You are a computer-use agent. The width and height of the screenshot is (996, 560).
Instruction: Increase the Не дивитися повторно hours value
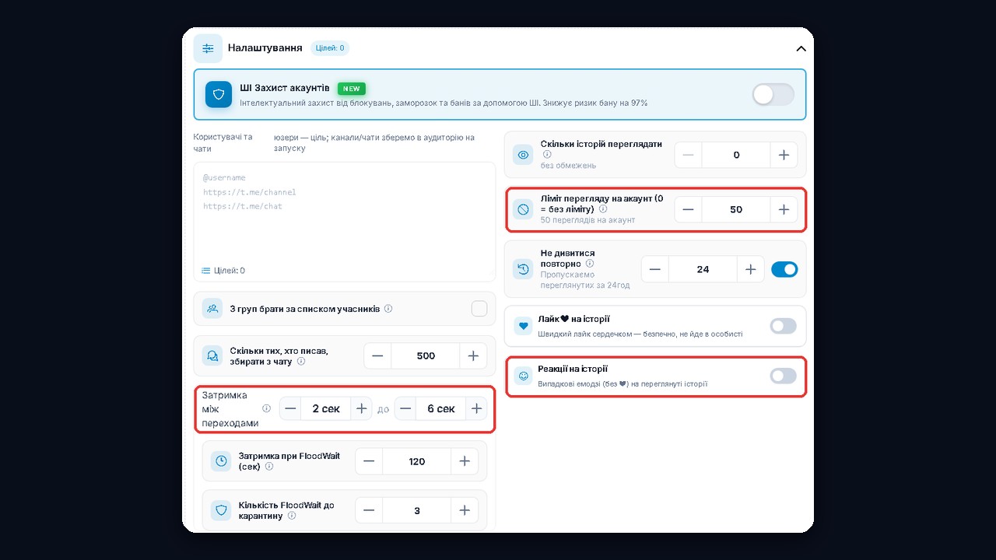tap(750, 269)
